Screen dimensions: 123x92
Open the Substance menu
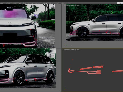63,3
